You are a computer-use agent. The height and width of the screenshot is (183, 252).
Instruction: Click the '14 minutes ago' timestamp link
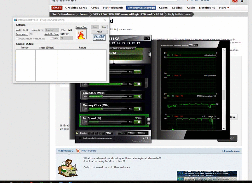click(x=231, y=151)
